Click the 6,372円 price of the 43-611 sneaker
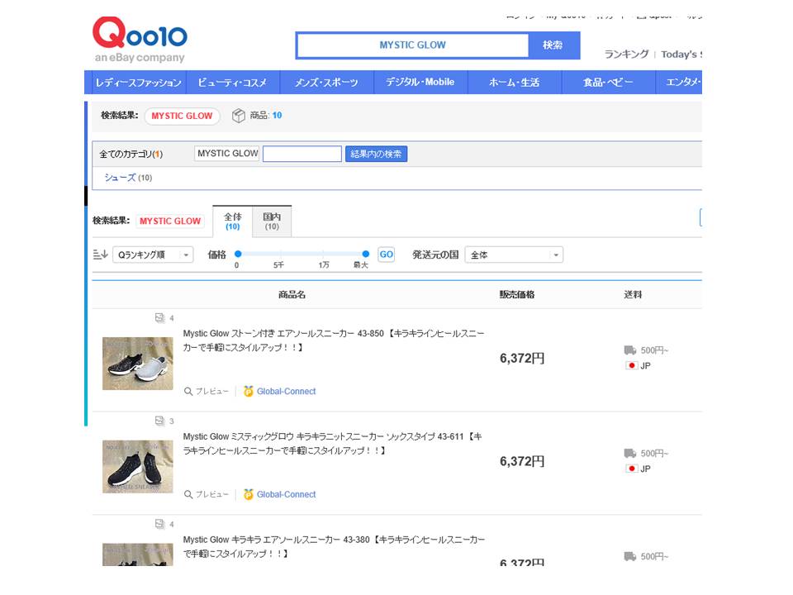Viewport: 793px width, 595px height. click(522, 461)
